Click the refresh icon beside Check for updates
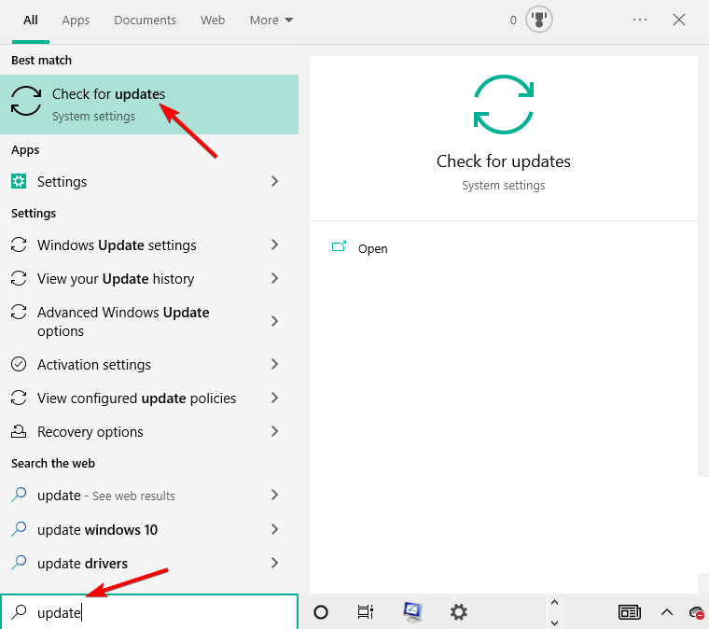Viewport: 709px width, 629px height. pyautogui.click(x=26, y=101)
